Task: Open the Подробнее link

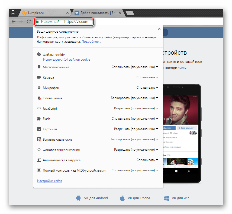Action: (x=91, y=42)
